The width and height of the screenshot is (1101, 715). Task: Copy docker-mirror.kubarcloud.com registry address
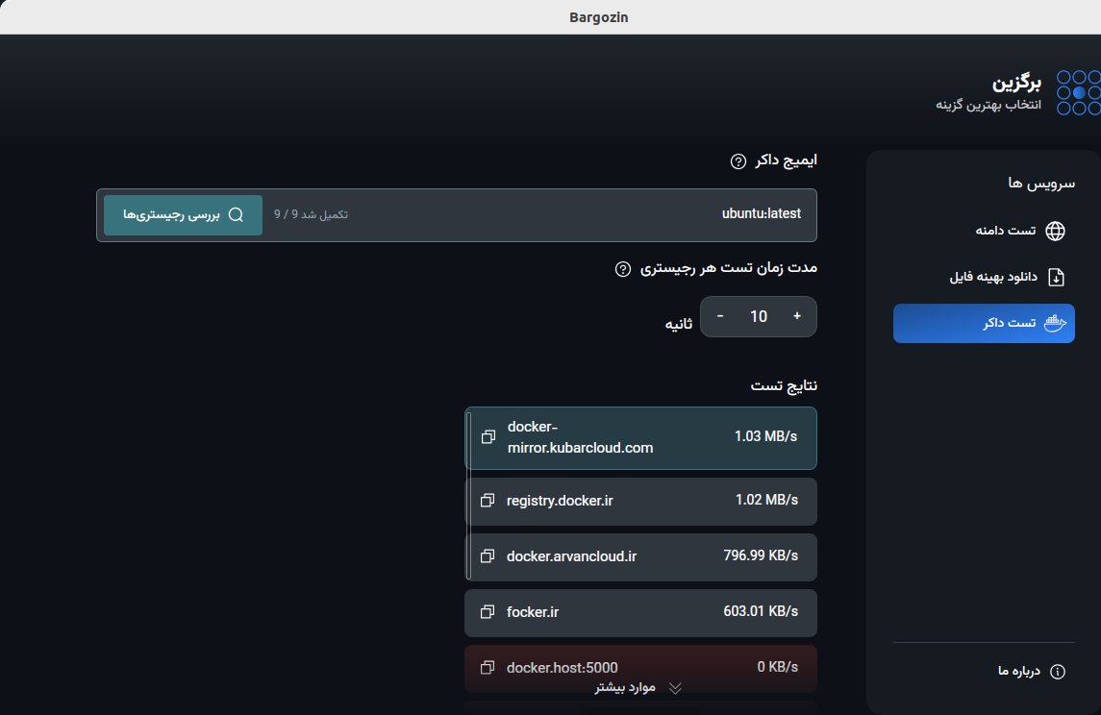pyautogui.click(x=488, y=437)
